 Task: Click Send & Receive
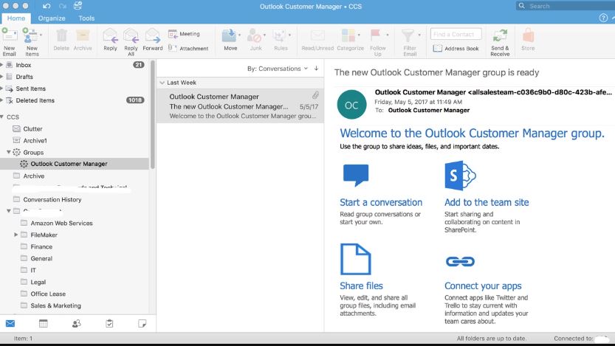click(x=500, y=42)
